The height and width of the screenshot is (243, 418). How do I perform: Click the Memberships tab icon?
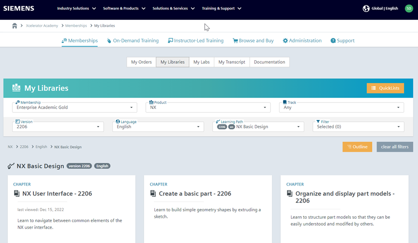64,41
